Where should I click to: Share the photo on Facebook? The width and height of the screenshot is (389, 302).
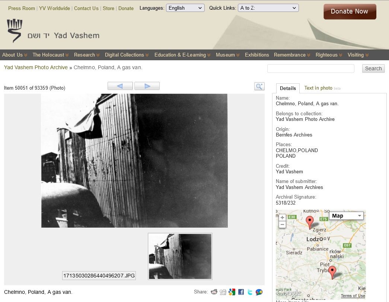[x=241, y=292]
